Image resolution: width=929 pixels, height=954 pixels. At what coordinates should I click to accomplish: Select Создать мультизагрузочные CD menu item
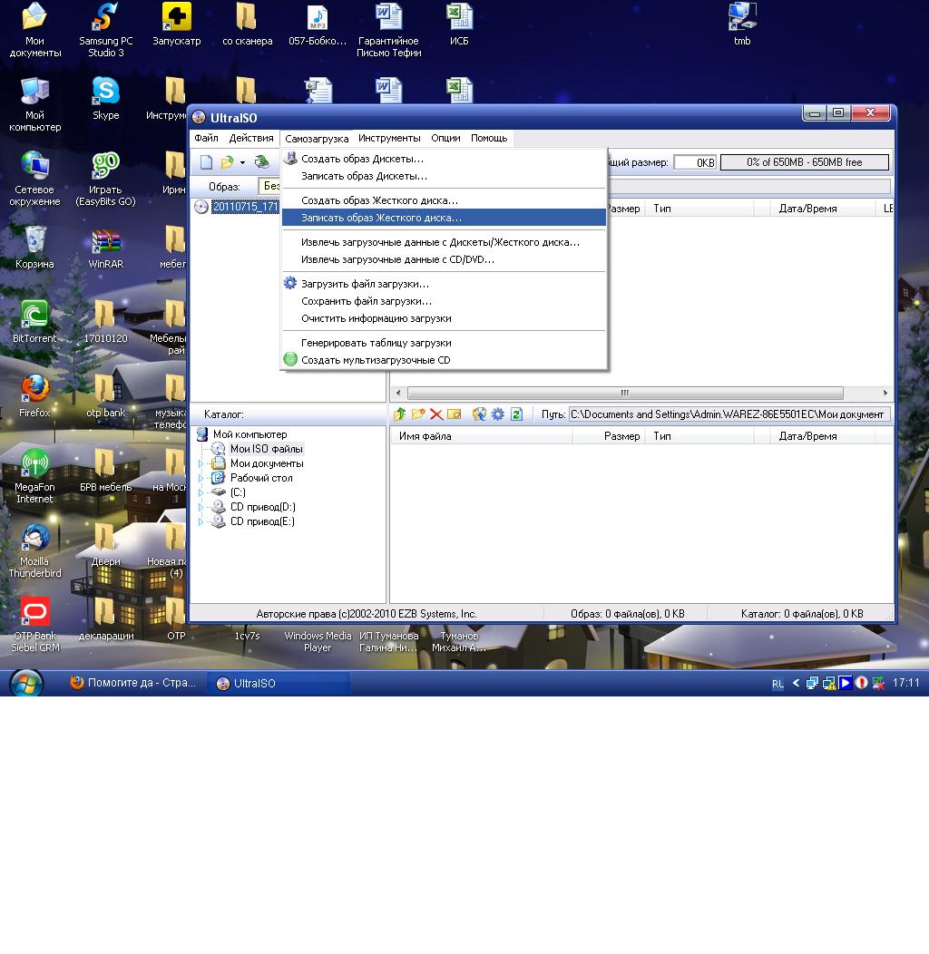click(x=375, y=360)
